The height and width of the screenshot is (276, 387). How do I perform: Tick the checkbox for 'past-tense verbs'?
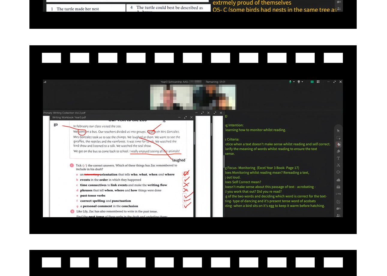184,196
